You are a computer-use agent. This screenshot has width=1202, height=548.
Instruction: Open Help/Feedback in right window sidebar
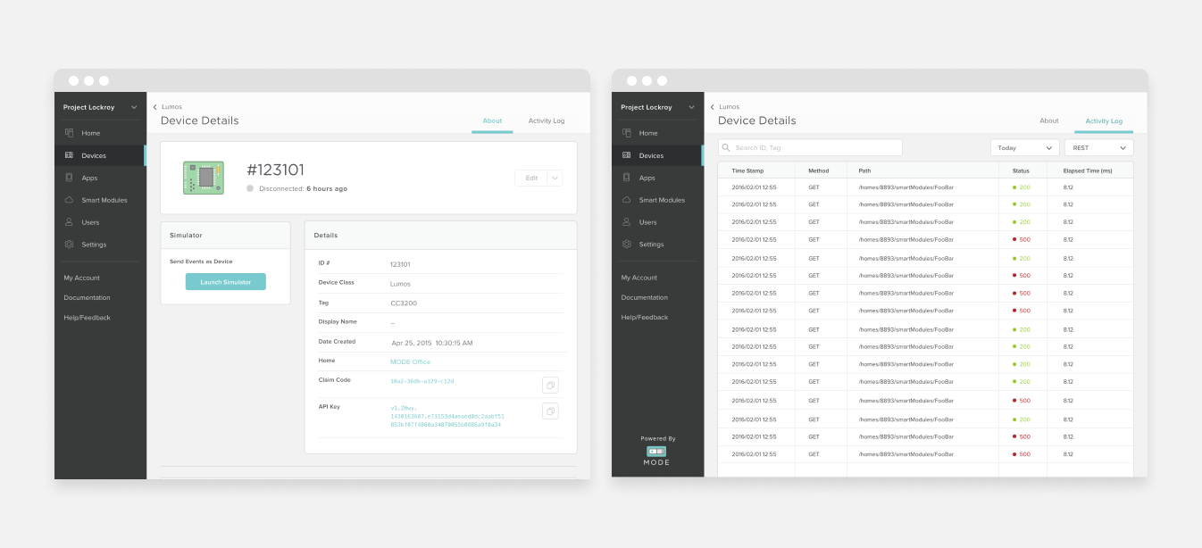[645, 317]
